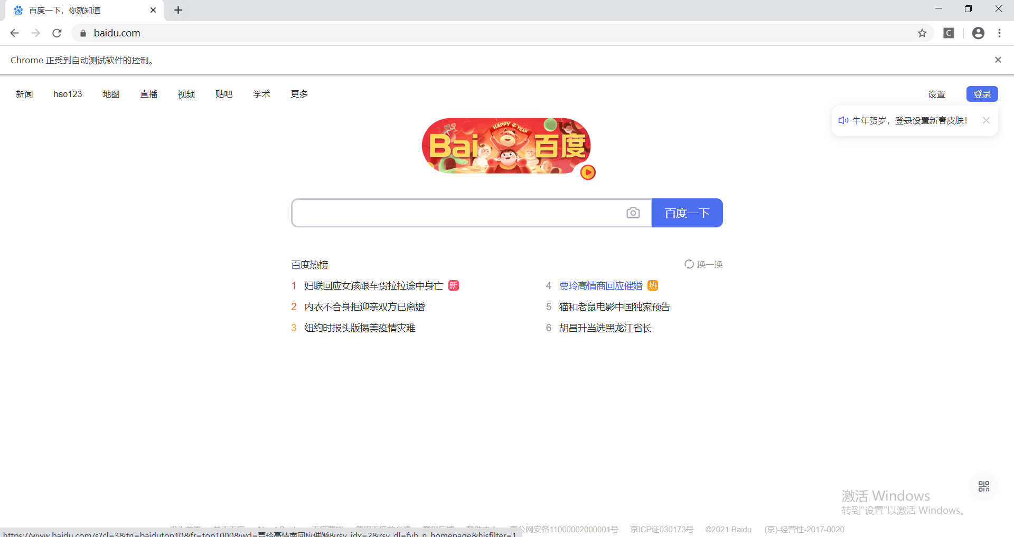The image size is (1014, 537).
Task: Focus the Baidu search input box
Action: (x=458, y=213)
